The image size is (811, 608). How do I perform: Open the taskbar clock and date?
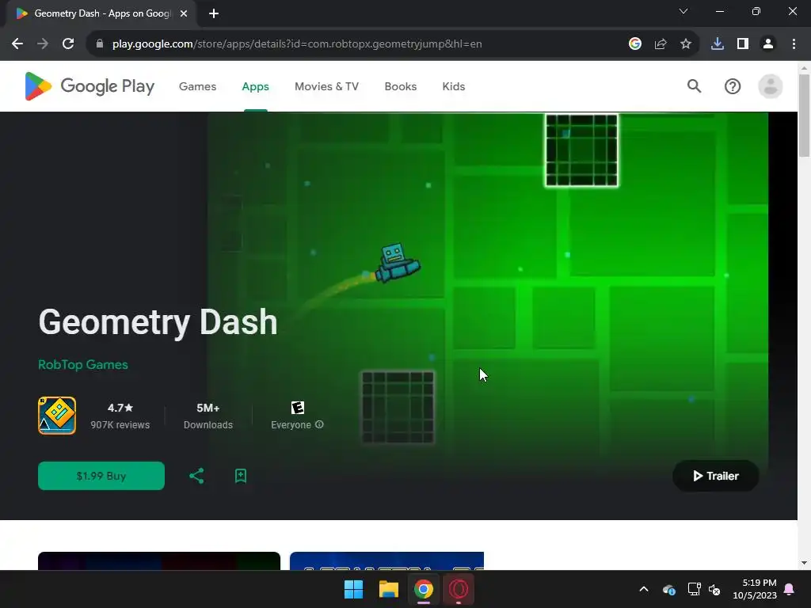pyautogui.click(x=755, y=589)
